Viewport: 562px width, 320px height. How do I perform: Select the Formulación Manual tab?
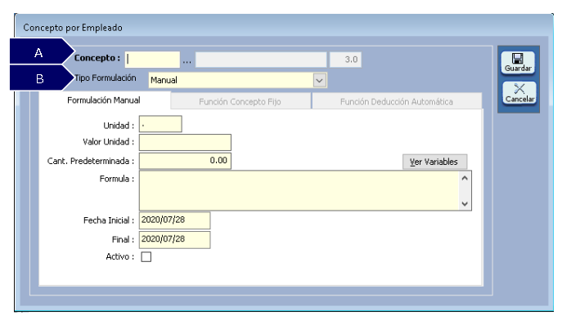click(104, 100)
